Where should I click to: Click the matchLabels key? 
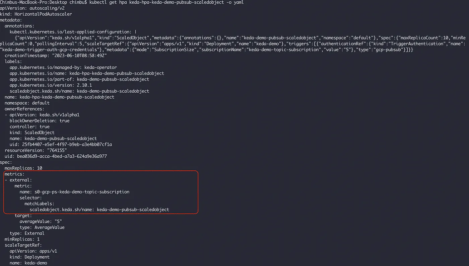tap(40, 204)
